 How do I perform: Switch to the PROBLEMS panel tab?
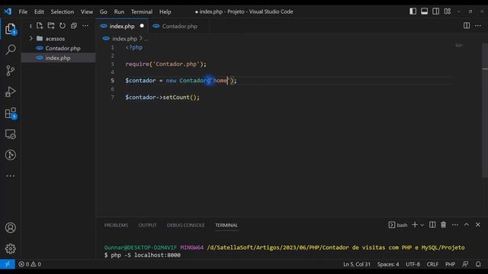pyautogui.click(x=116, y=225)
